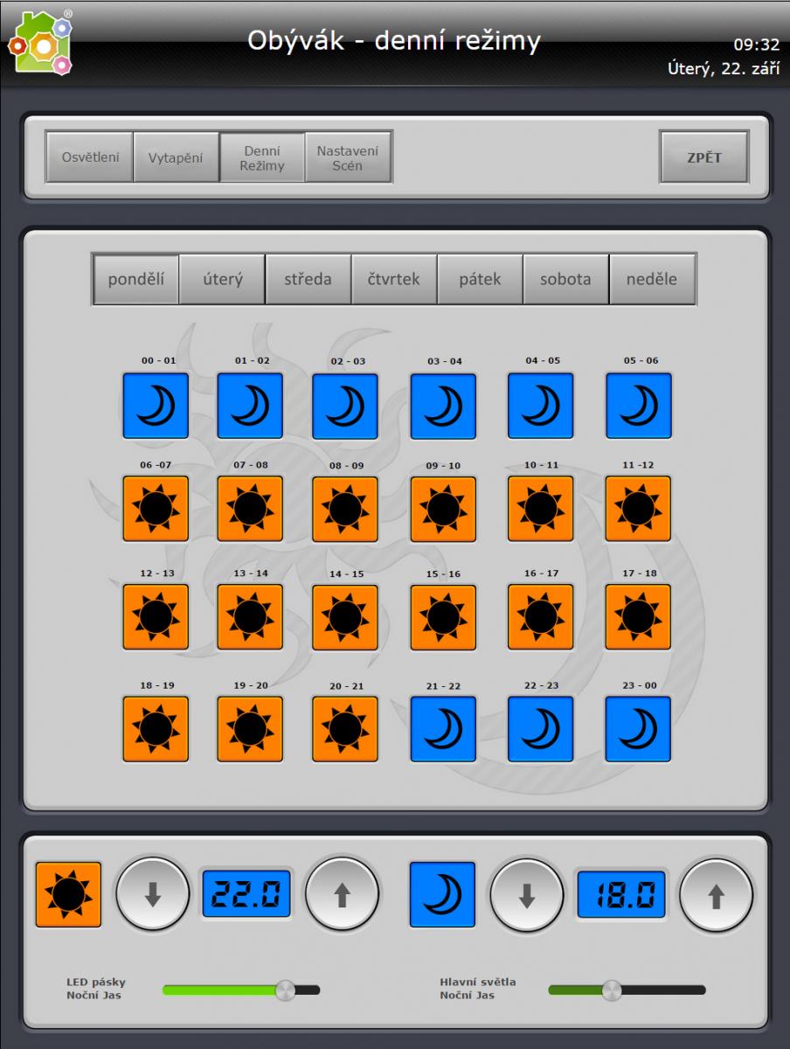
Task: Click night mode moon icon beside 18.0
Action: [442, 894]
